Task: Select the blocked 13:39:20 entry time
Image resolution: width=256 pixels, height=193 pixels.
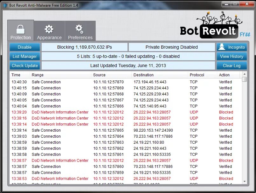Action: pos(19,112)
